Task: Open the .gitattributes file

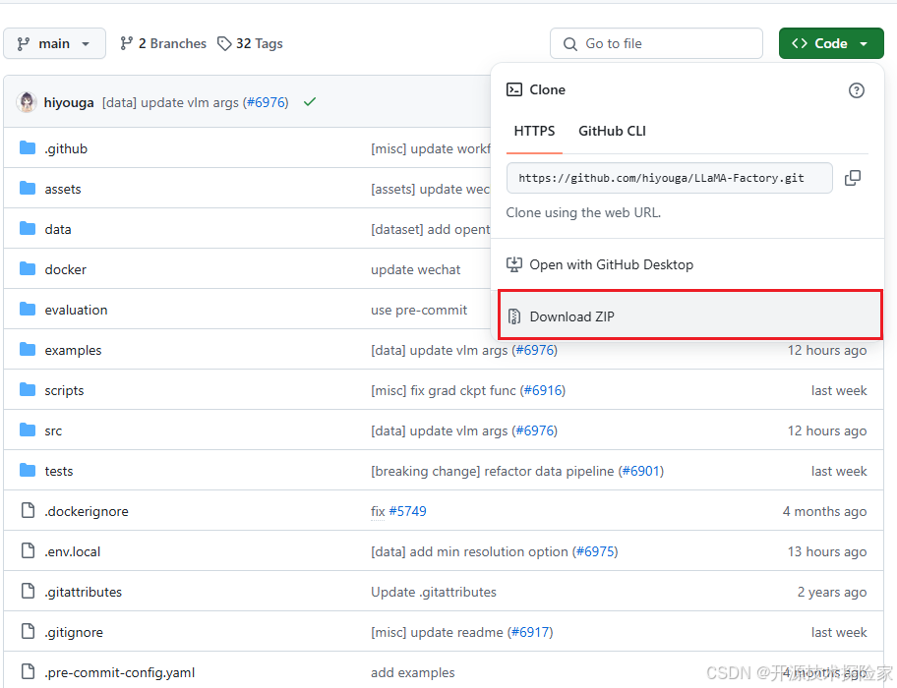Action: (84, 592)
